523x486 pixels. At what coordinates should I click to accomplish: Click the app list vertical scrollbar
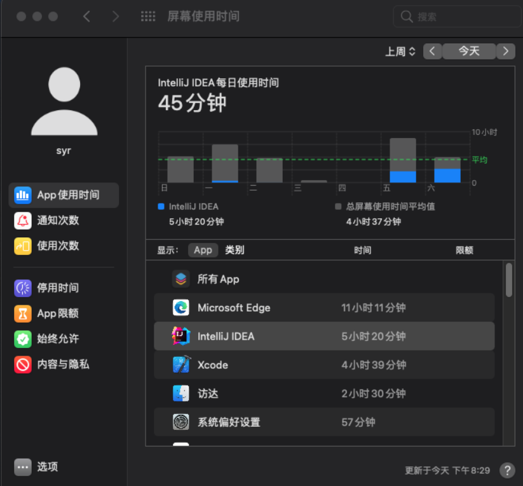click(x=508, y=280)
